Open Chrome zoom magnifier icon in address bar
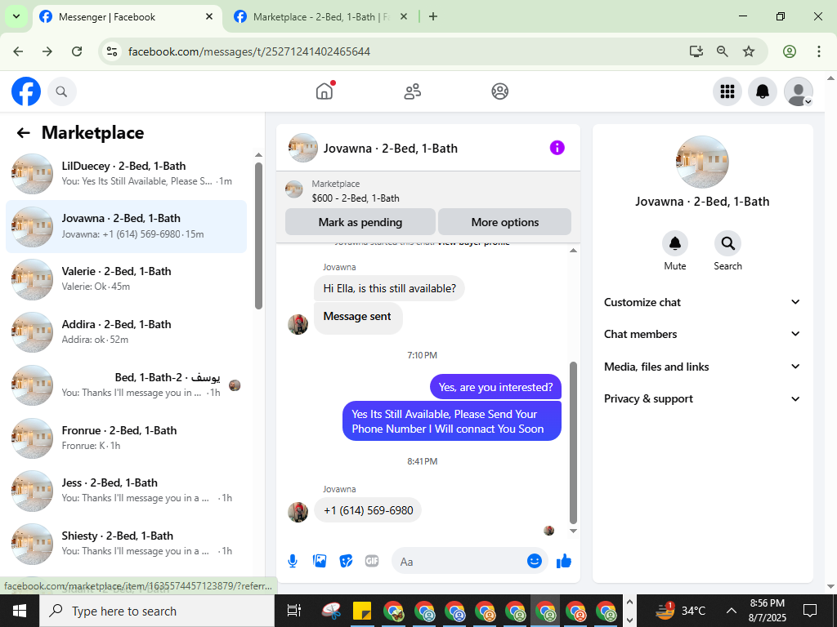This screenshot has height=627, width=837. [x=723, y=51]
